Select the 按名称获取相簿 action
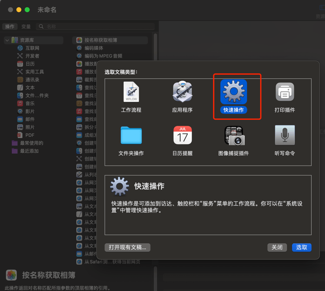Image resolution: width=325 pixels, height=291 pixels. 110,40
